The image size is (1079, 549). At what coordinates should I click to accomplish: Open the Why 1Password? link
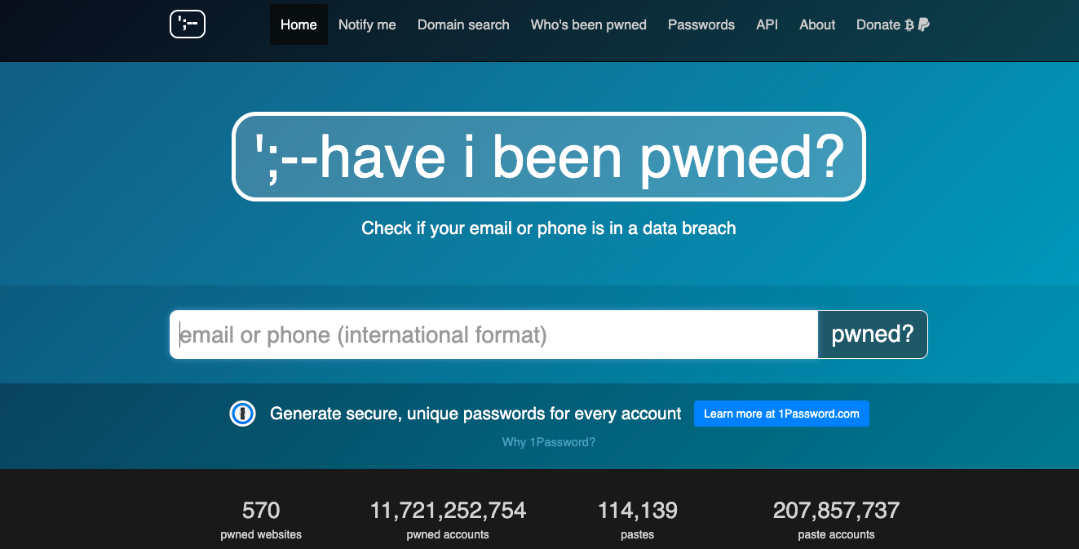pos(548,442)
